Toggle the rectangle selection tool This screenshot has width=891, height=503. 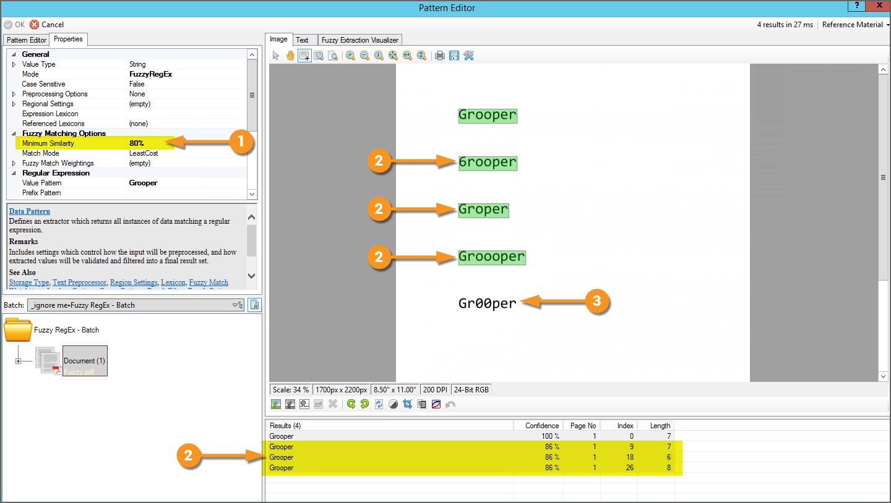(x=304, y=56)
